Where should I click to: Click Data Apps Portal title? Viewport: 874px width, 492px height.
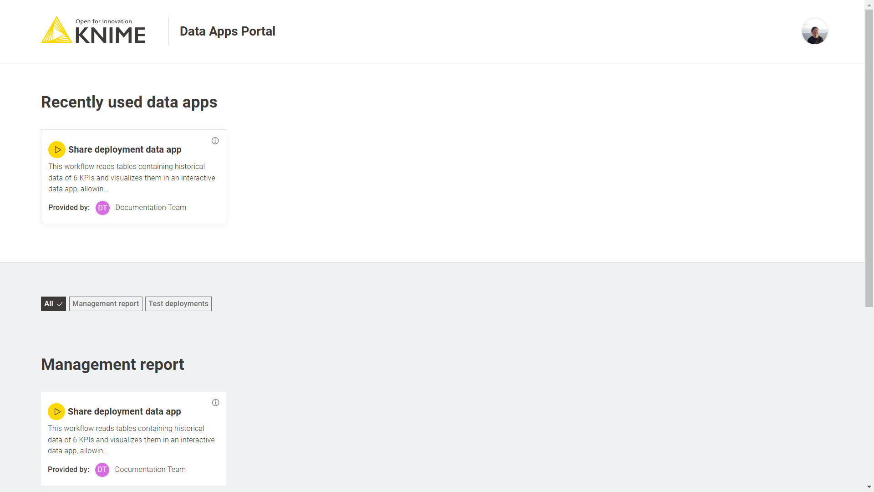(227, 31)
